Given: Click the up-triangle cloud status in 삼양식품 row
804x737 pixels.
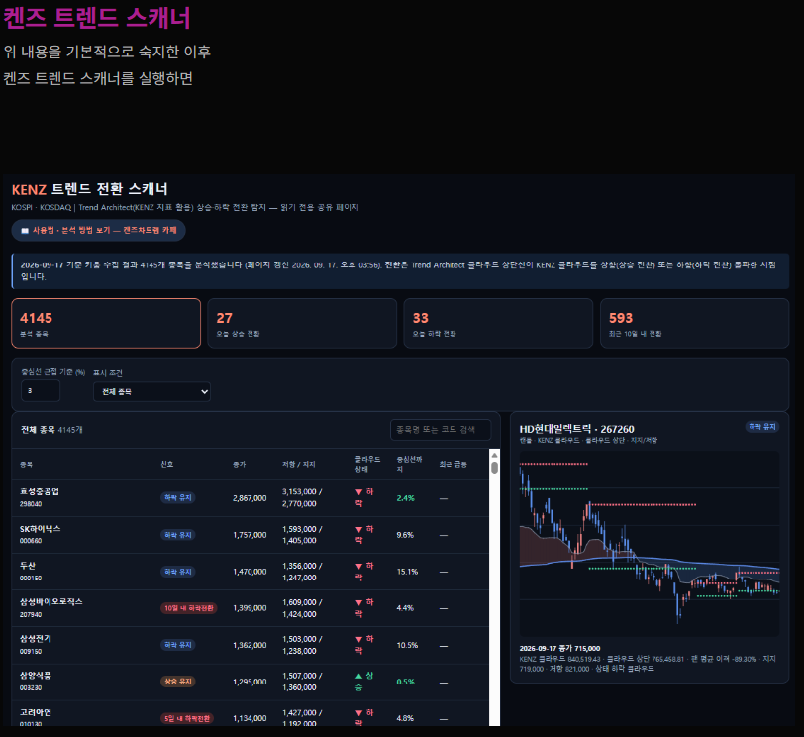Looking at the screenshot, I should click(364, 682).
